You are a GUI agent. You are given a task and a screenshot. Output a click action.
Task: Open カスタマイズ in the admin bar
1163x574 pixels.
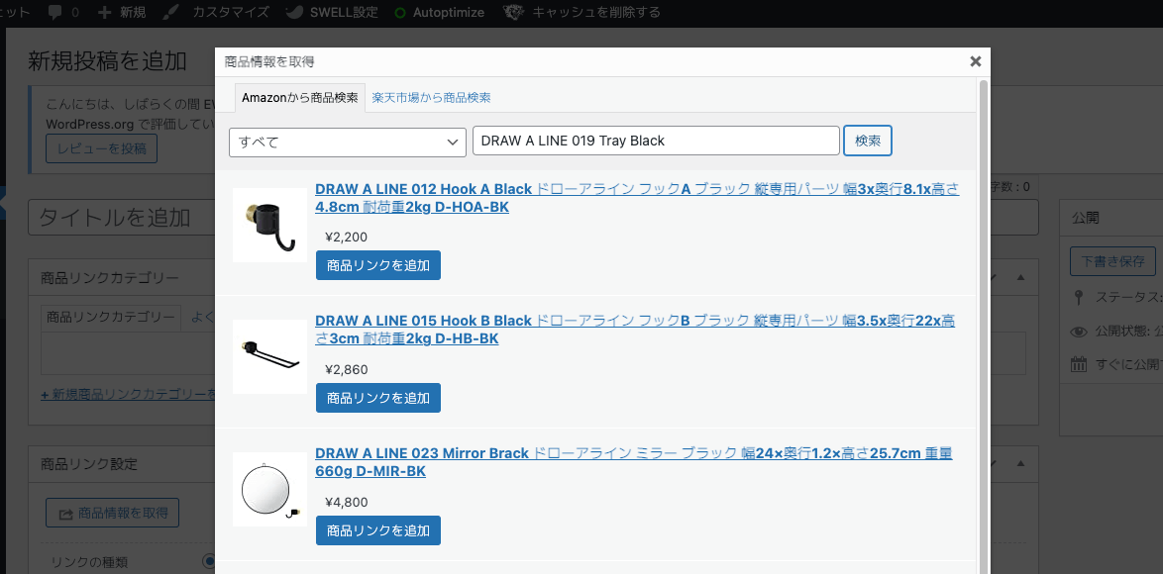pyautogui.click(x=216, y=13)
